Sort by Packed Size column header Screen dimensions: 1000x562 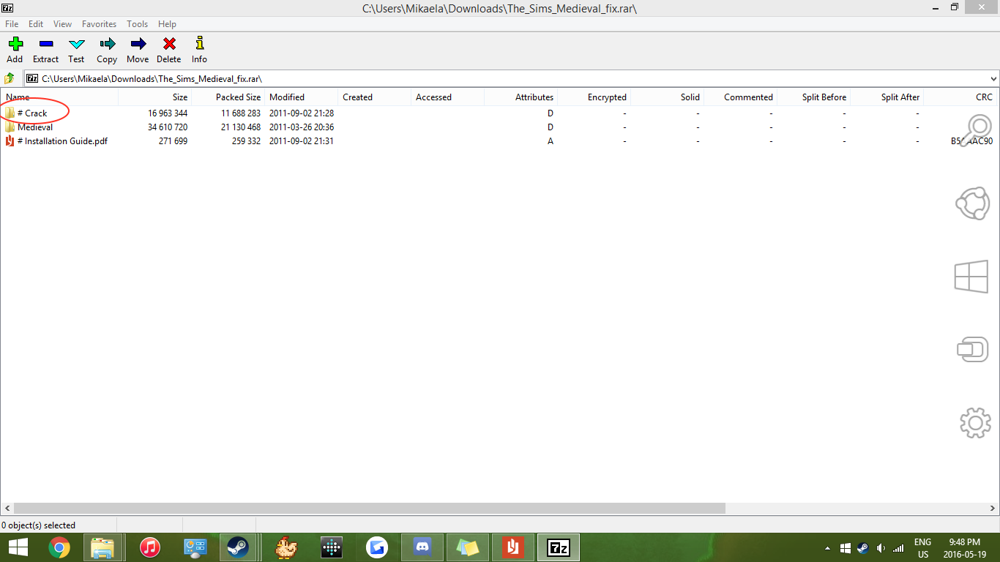pos(228,97)
